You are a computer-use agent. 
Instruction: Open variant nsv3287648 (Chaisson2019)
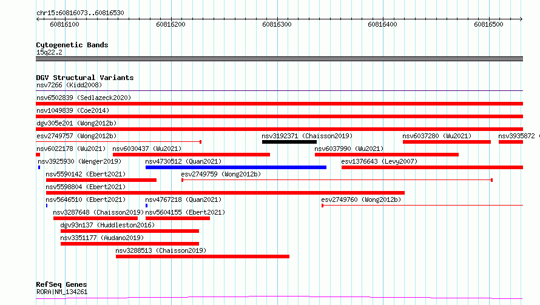(x=98, y=212)
